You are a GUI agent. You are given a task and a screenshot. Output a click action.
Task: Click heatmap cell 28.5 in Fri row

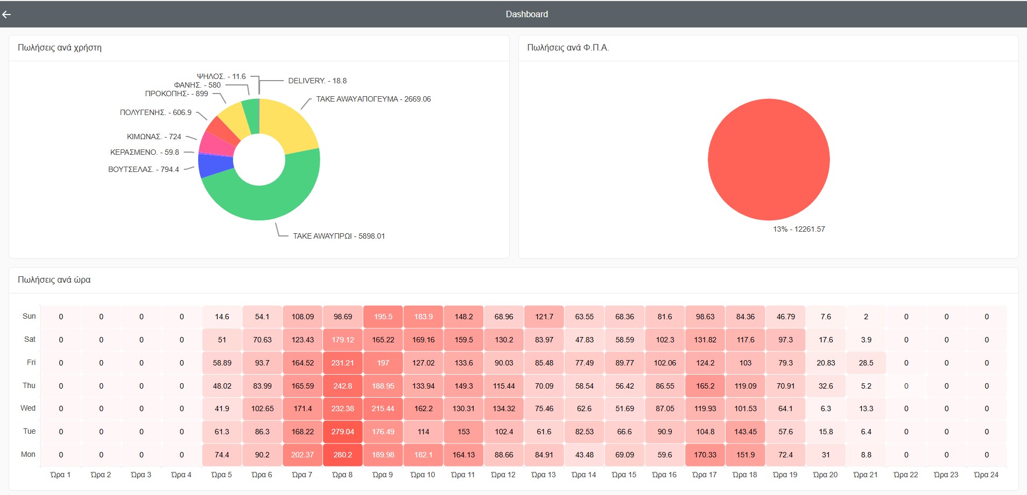(x=866, y=363)
